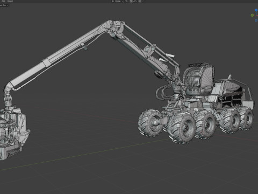The width and height of the screenshot is (258, 194).
Task: Open the Select Box tool dropdown
Action: tap(4, 5)
